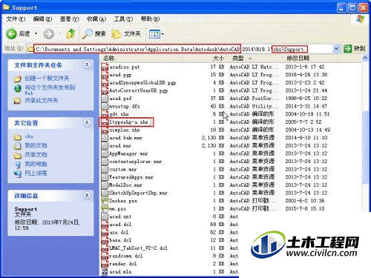Screen dimensions: 371x278
Task: Select the acad.dcl file icon
Action: point(105,225)
